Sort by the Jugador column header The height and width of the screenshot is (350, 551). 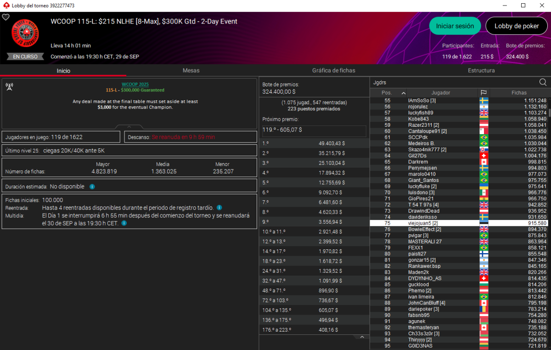441,93
